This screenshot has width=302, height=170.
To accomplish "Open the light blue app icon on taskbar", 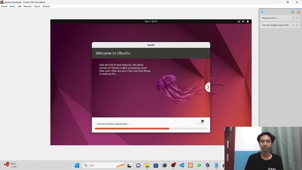I will (216, 165).
